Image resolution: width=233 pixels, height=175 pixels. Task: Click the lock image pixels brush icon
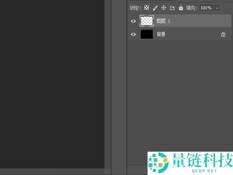click(155, 8)
